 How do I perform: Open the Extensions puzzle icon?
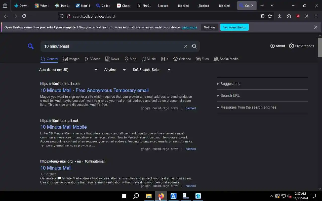coord(289,16)
